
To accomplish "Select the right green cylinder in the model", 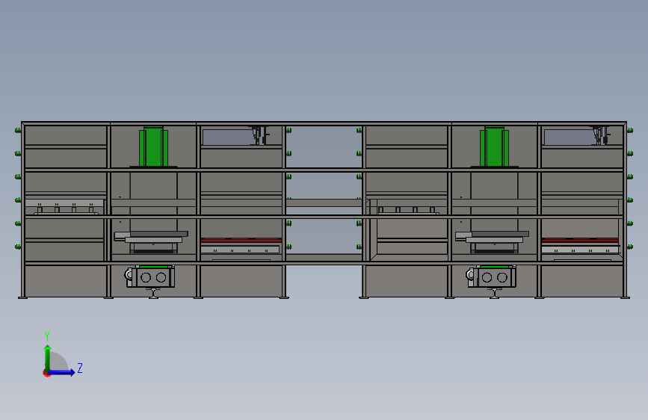I will tap(494, 146).
